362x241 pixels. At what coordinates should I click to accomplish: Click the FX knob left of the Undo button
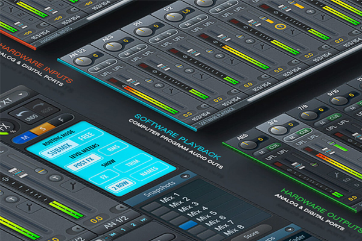point(5,127)
